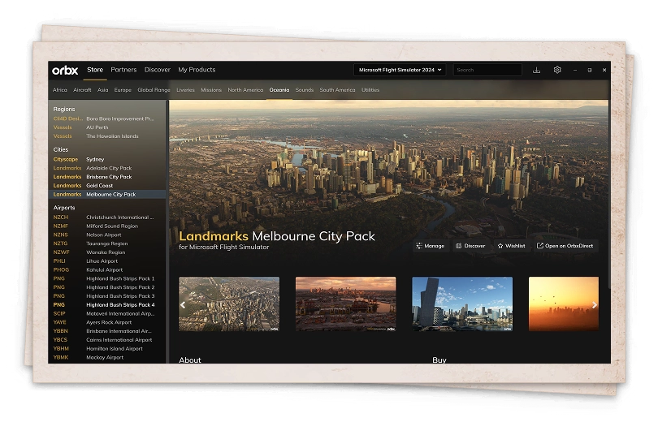Open the tall skyscraper screenshot thumbnail

461,304
